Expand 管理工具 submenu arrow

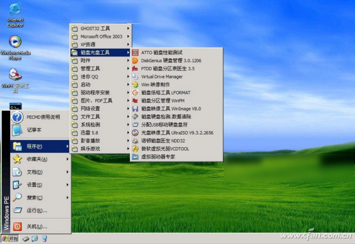click(128, 68)
